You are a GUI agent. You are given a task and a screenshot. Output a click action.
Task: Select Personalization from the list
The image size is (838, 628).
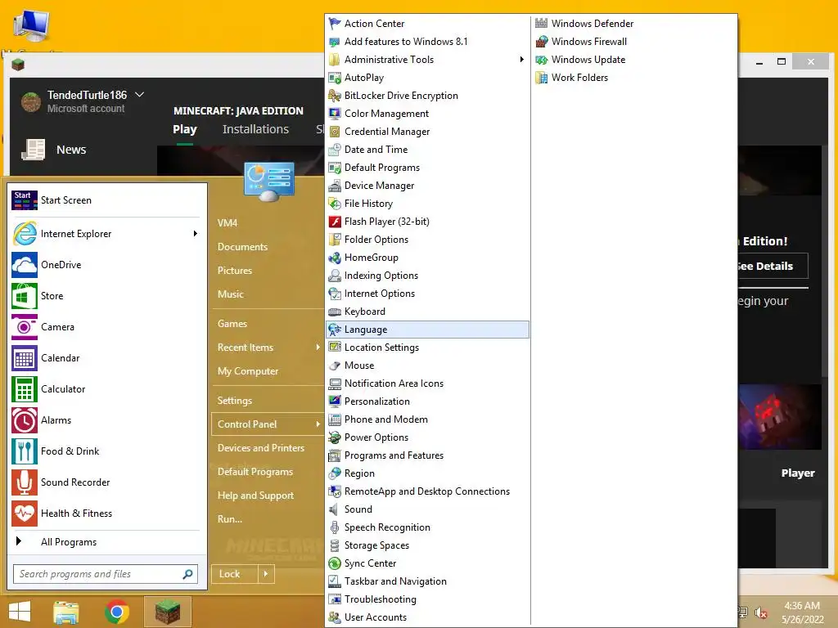coord(427,401)
